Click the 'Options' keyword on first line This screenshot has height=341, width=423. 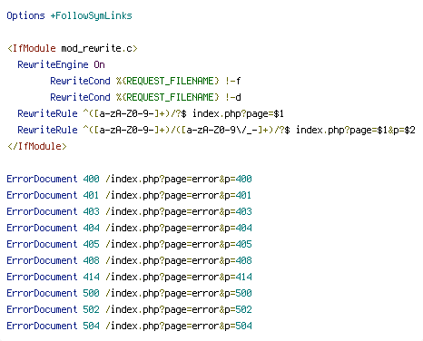coord(25,15)
